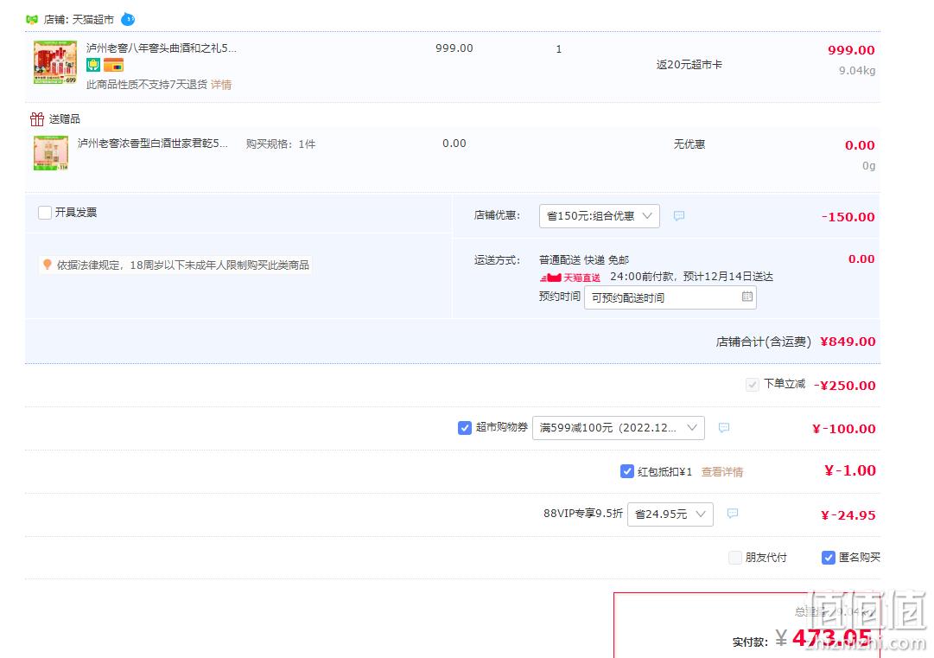Viewport: 934px width, 658px height.
Task: Click the 下单立减 checkbox
Action: [753, 385]
